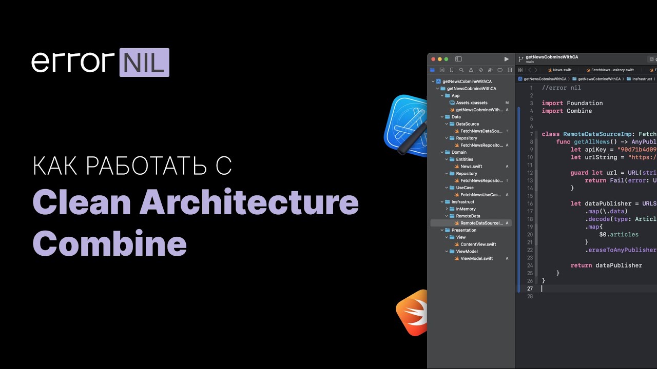Open the Test navigator diamond icon

[481, 70]
